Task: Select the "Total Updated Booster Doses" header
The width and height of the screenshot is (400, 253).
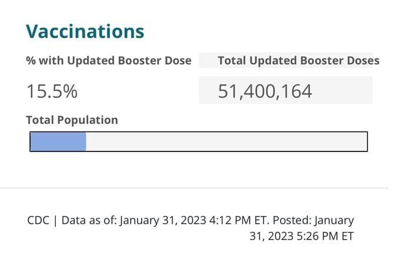Action: (298, 60)
